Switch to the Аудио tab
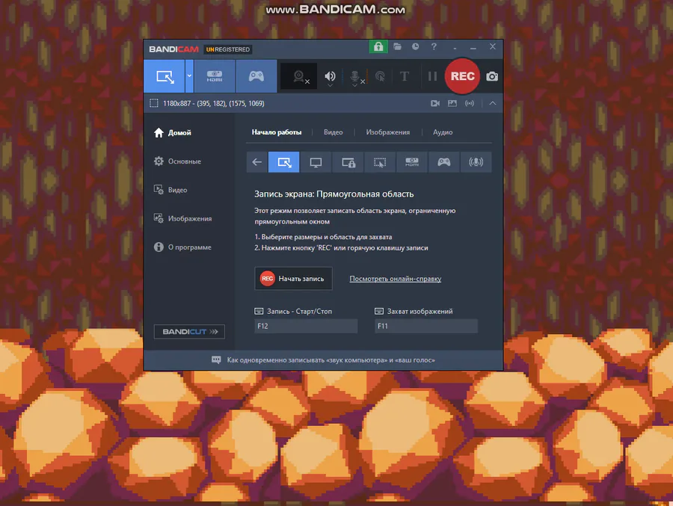The height and width of the screenshot is (506, 673). coord(443,132)
